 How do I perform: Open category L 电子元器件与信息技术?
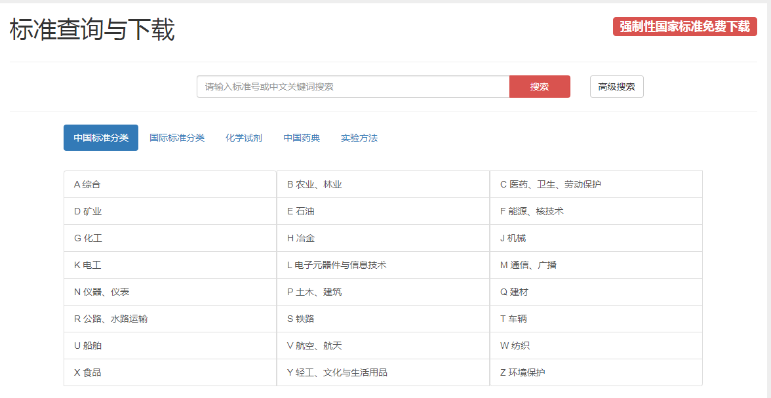point(337,266)
